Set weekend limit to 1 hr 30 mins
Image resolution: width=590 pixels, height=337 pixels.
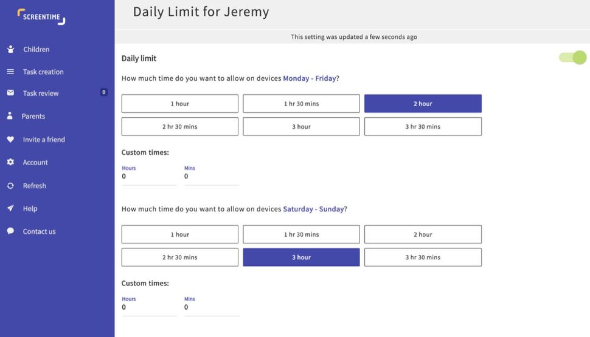(301, 234)
